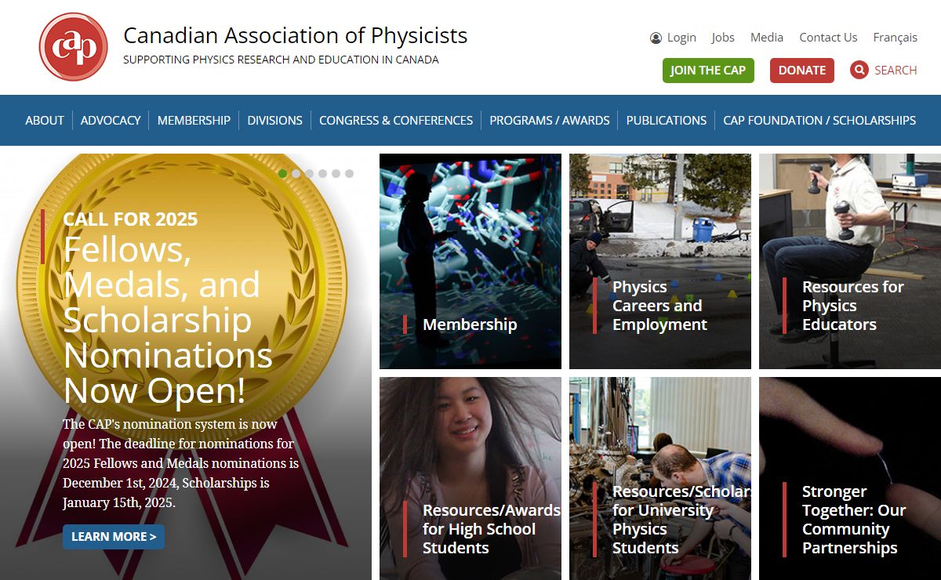The width and height of the screenshot is (941, 580).
Task: Select the fifth carousel slide dot
Action: click(x=336, y=173)
